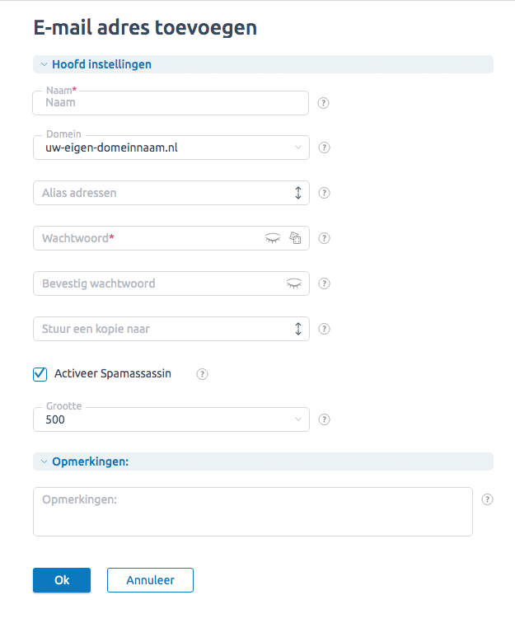Viewport: 515px width, 623px height.
Task: Expand the Alias adressen field arrow
Action: click(x=298, y=193)
